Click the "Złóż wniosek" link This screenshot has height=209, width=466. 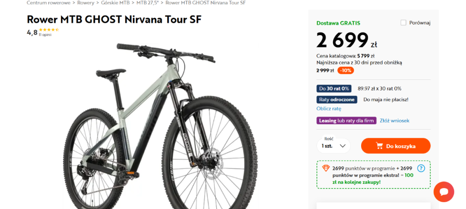[394, 121]
